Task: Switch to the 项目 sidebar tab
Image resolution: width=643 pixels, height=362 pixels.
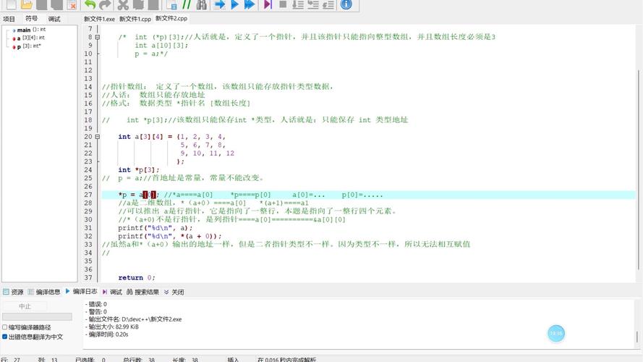Action: click(9, 19)
